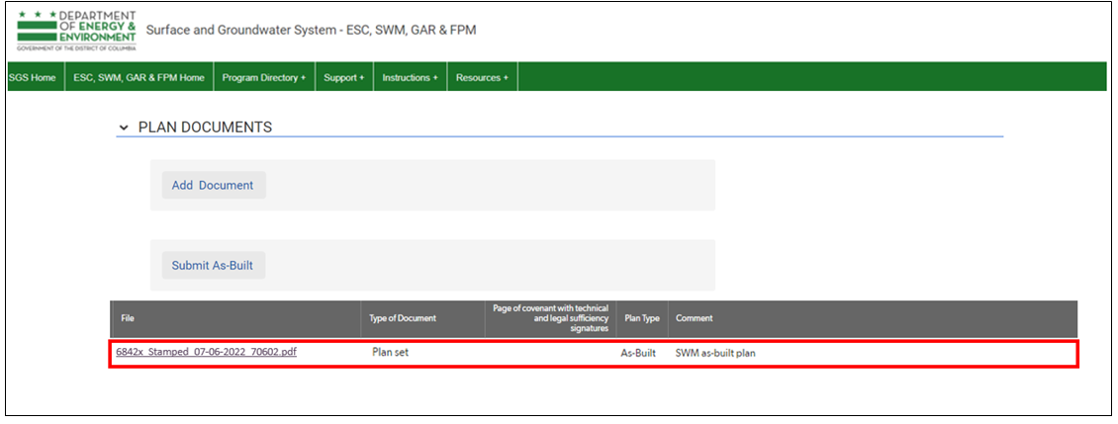
Task: Click the File column header
Action: pos(128,318)
